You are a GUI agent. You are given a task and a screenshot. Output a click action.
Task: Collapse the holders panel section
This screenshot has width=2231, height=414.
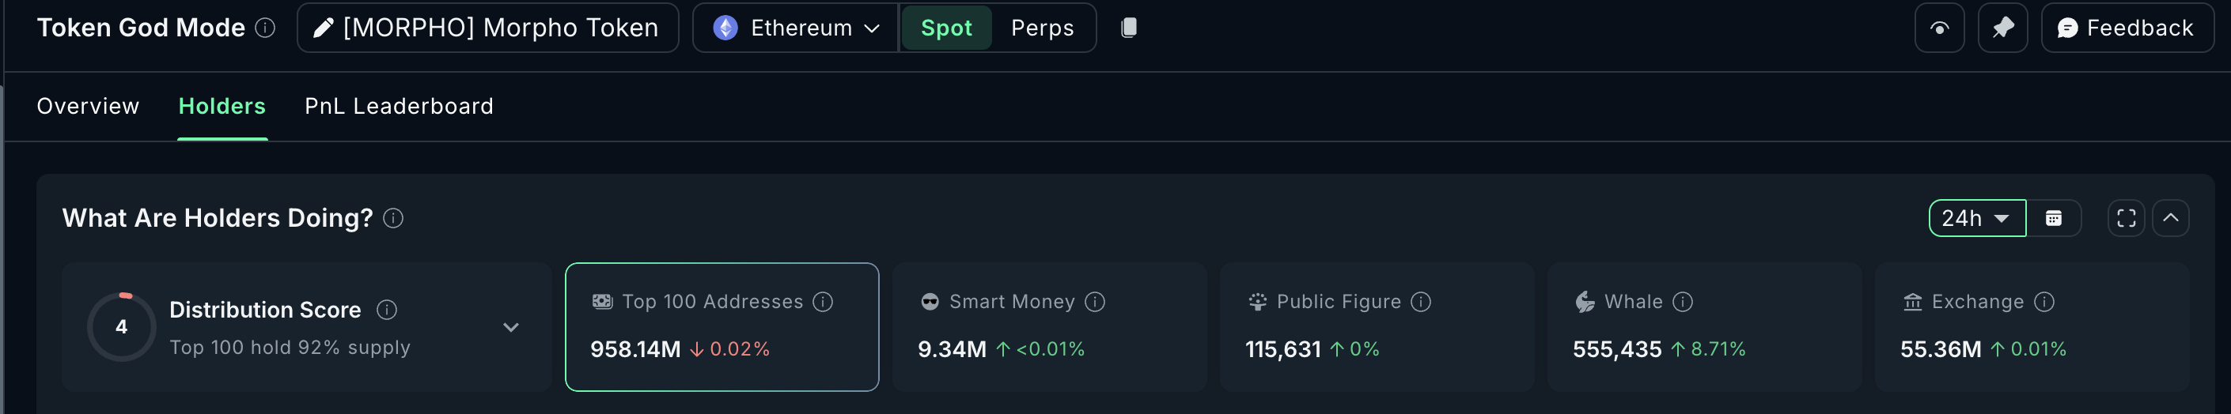[x=2170, y=218]
